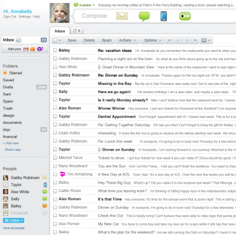Click Gabby Robinson's avatar in People list
Viewport: 236px width, 235px height.
point(5,178)
